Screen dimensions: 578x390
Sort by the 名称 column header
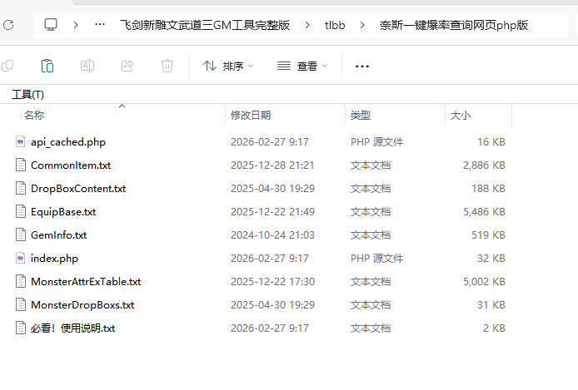click(x=34, y=116)
